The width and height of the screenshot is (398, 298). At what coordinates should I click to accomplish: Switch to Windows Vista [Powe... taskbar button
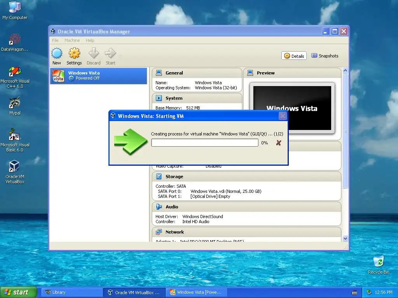pyautogui.click(x=196, y=292)
